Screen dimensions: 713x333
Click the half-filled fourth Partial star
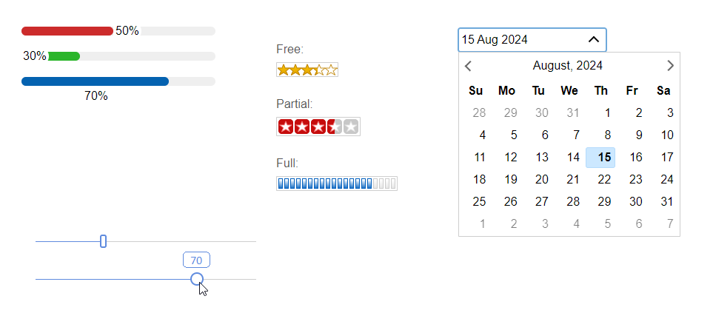tap(334, 127)
